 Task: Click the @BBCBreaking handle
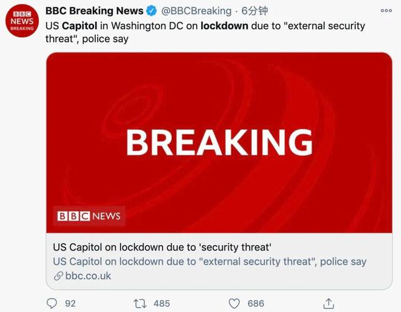coord(196,11)
